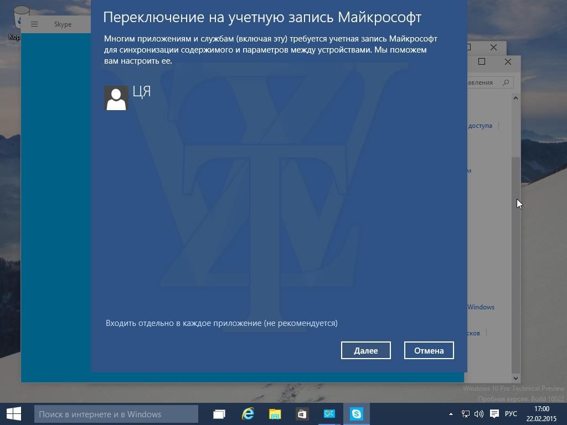Open Task View from the taskbar

click(x=219, y=414)
